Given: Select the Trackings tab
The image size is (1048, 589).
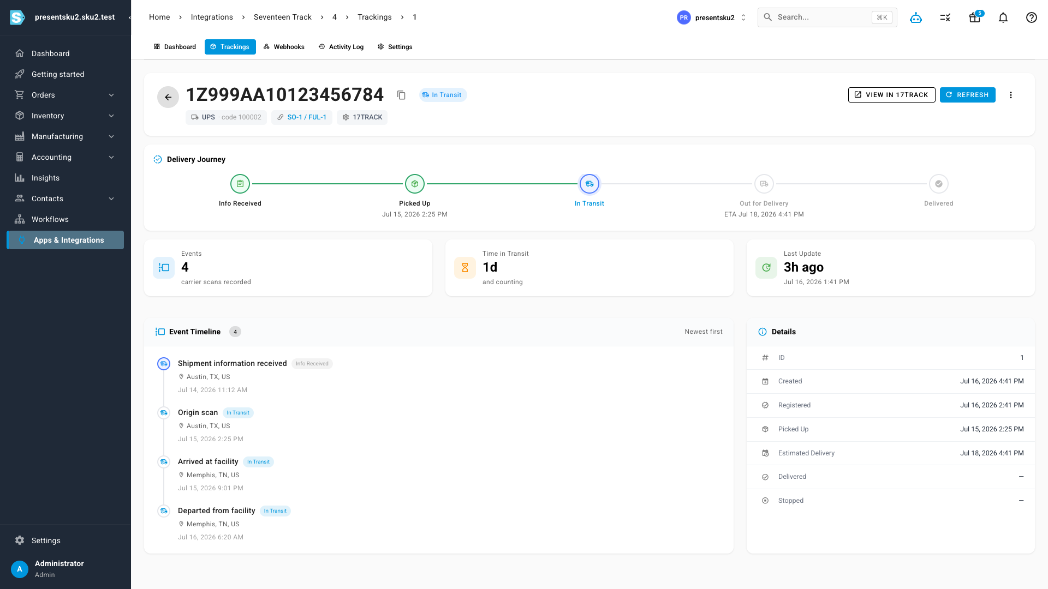Looking at the screenshot, I should [x=230, y=47].
